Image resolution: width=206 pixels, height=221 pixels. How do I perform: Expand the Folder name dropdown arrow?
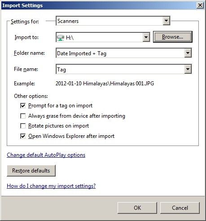pyautogui.click(x=188, y=53)
